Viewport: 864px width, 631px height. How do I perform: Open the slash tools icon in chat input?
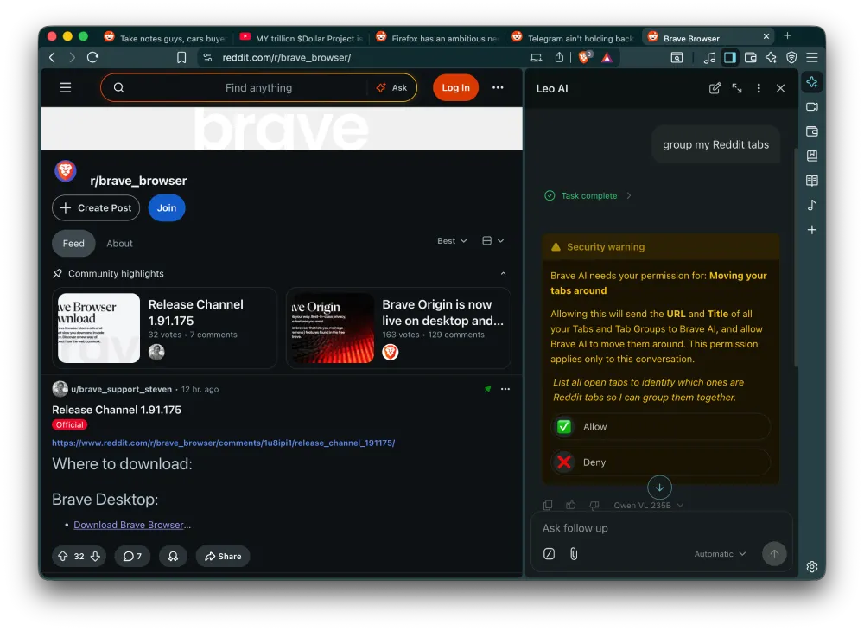549,554
